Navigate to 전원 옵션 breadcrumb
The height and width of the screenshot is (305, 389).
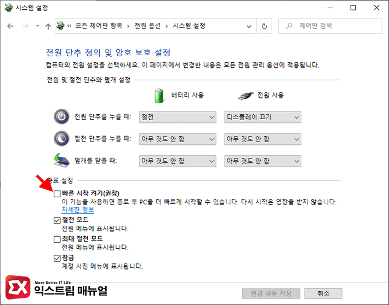(147, 26)
